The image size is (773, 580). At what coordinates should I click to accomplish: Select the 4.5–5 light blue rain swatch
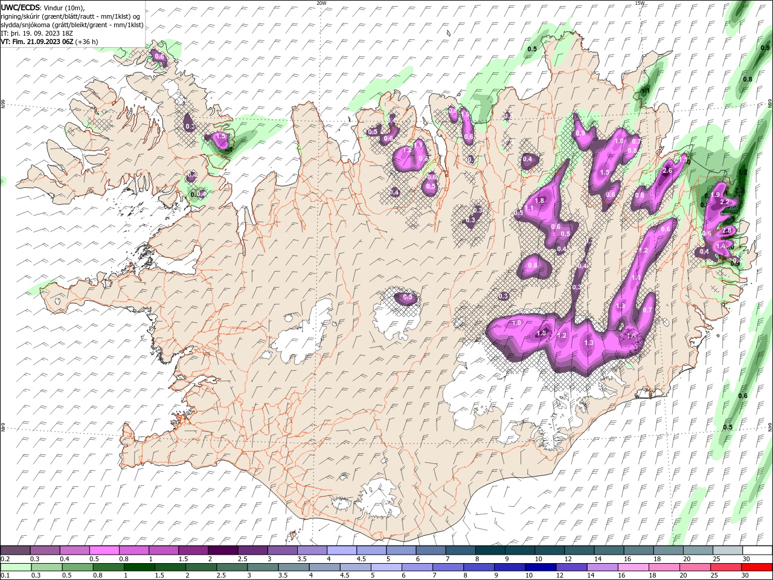pyautogui.click(x=355, y=567)
